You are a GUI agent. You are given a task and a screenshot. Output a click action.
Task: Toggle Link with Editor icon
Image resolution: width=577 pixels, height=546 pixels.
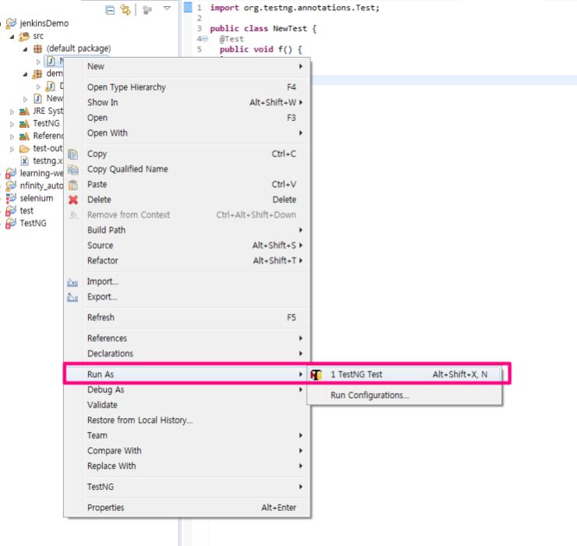click(x=125, y=9)
